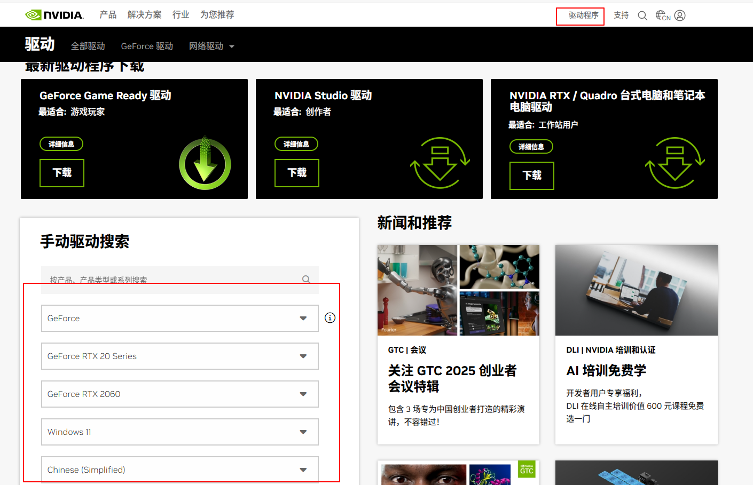The image size is (753, 485).
Task: Open the 支持 link in top navigation
Action: coord(621,15)
